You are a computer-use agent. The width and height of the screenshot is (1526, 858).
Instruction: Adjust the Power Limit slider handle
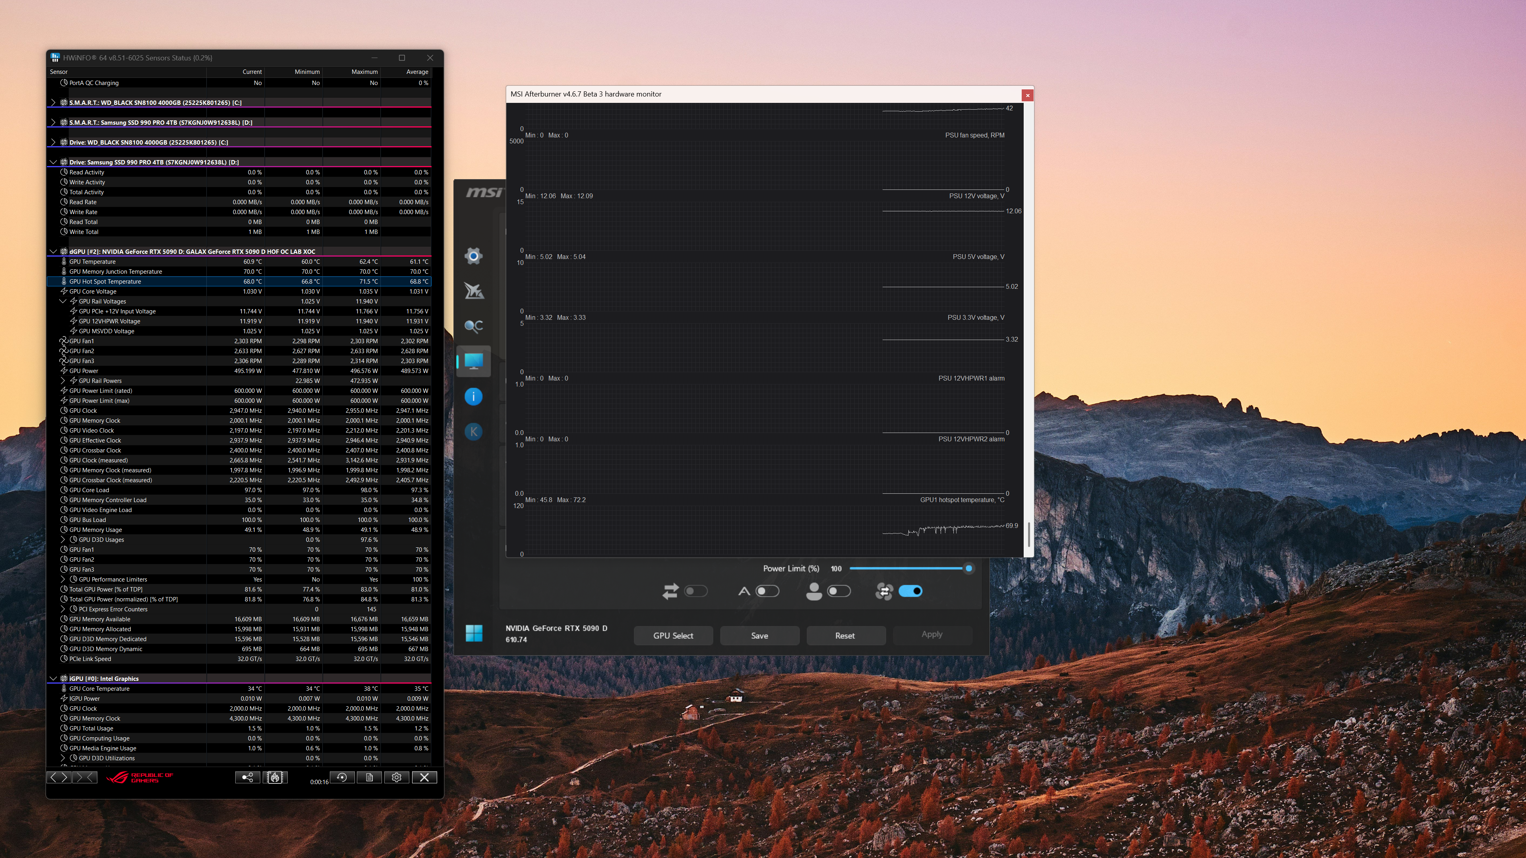point(968,568)
